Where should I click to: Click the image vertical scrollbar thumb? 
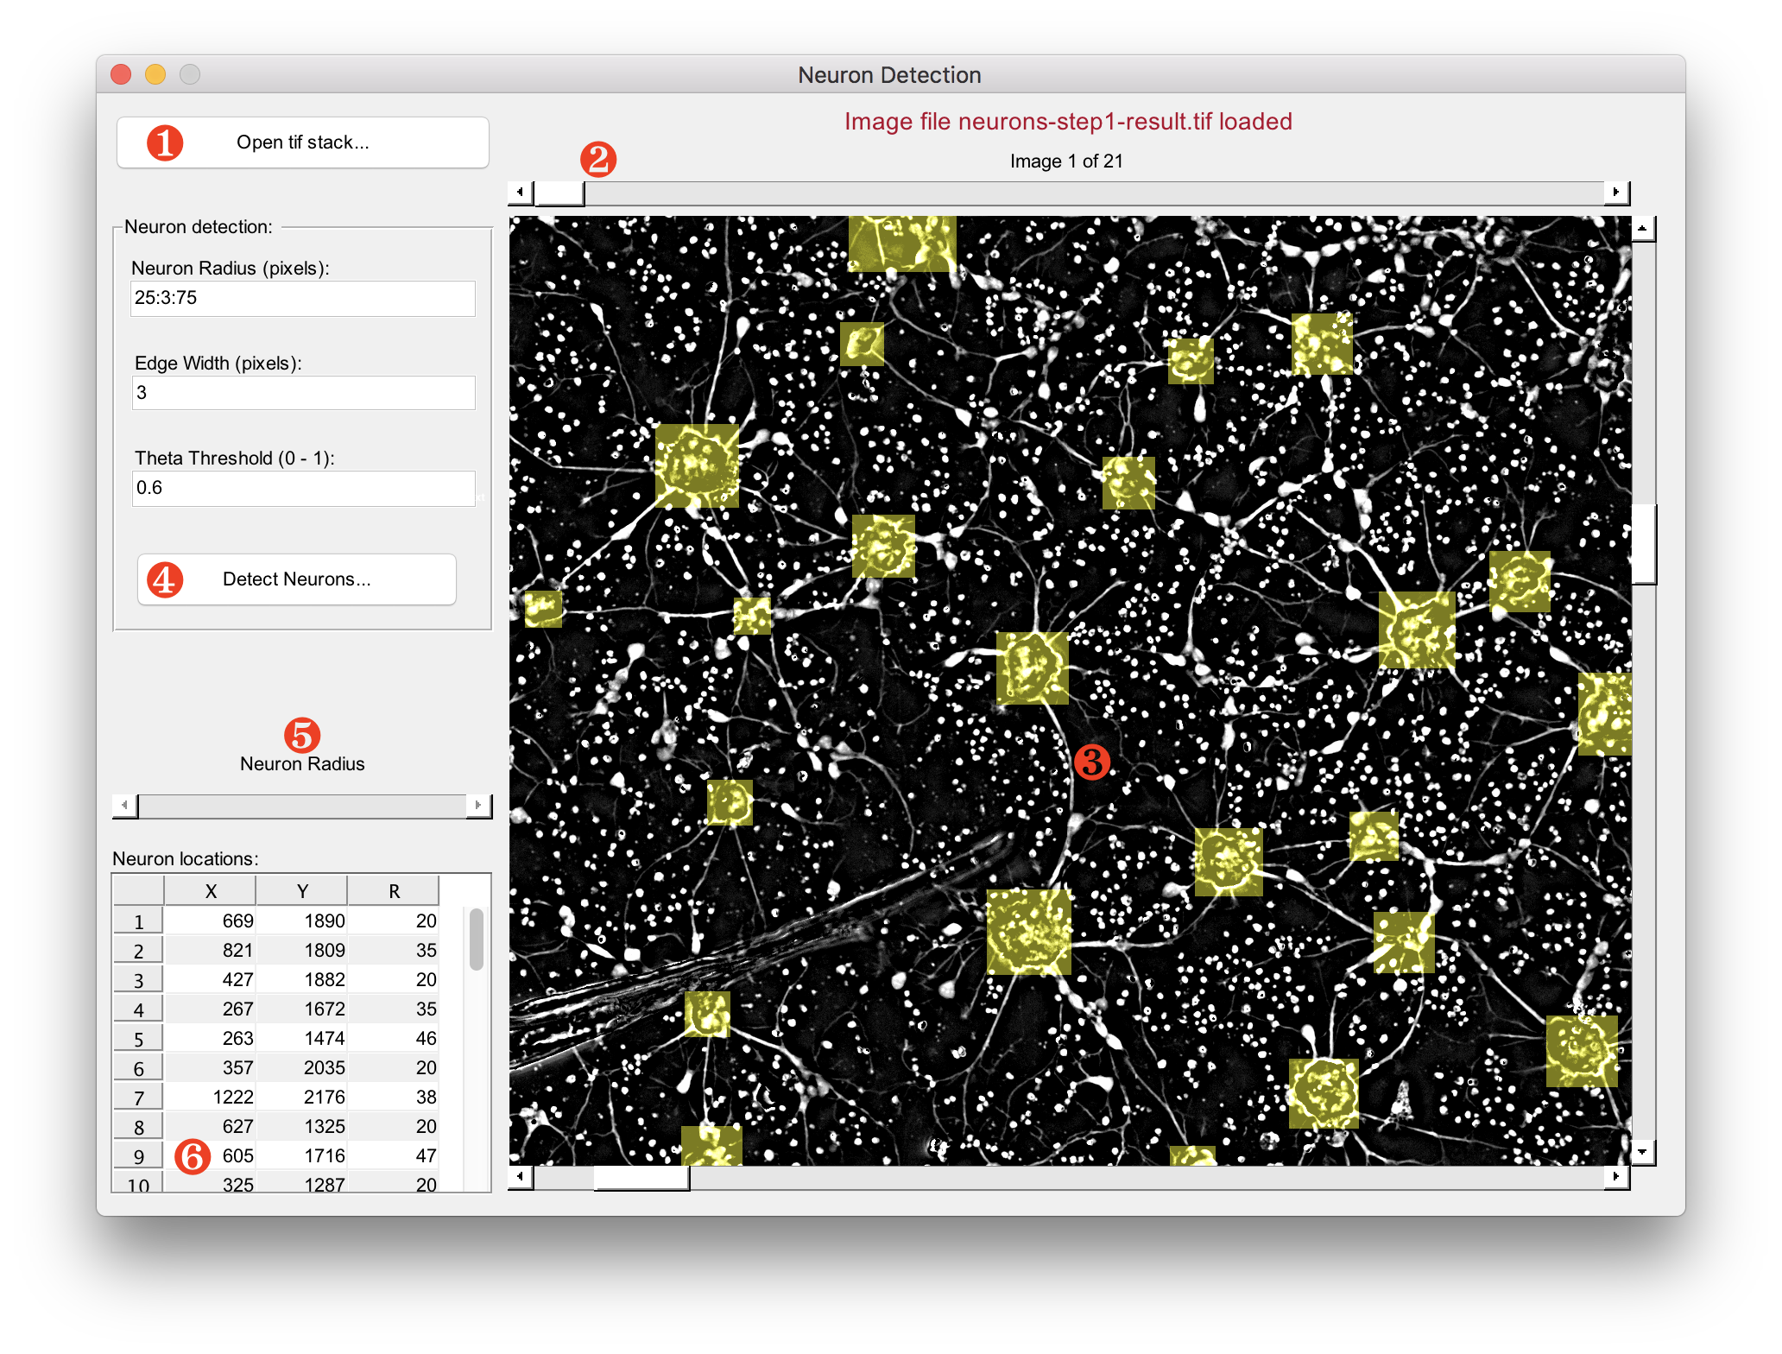point(1643,544)
